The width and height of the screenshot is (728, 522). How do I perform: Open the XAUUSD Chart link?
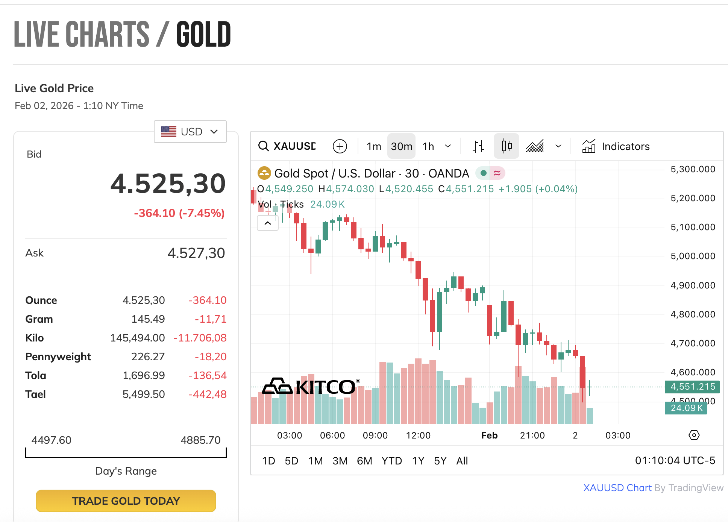coord(617,487)
